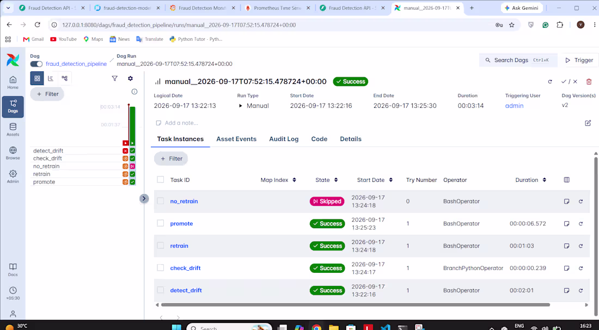Open the detect_drift task link
Screen dimensions: 599x330
click(x=186, y=290)
